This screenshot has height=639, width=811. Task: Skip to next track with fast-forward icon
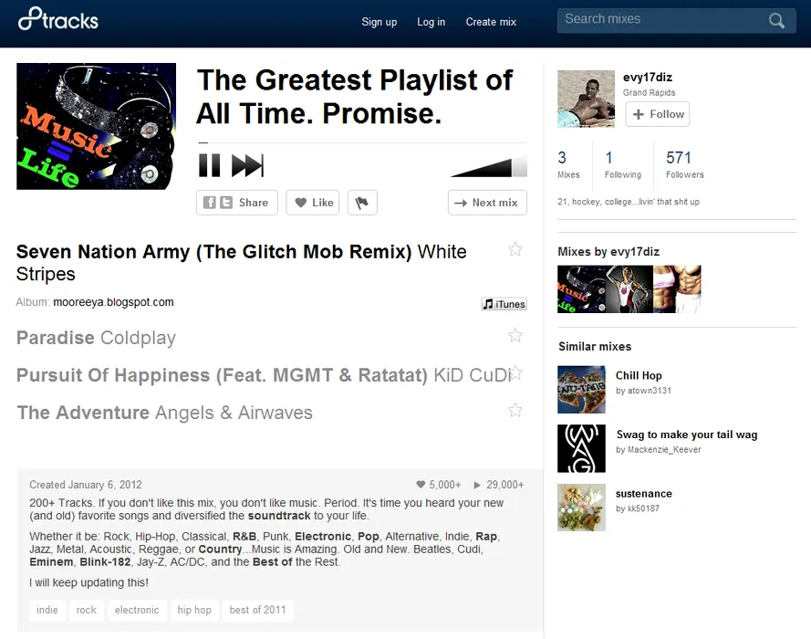point(248,165)
